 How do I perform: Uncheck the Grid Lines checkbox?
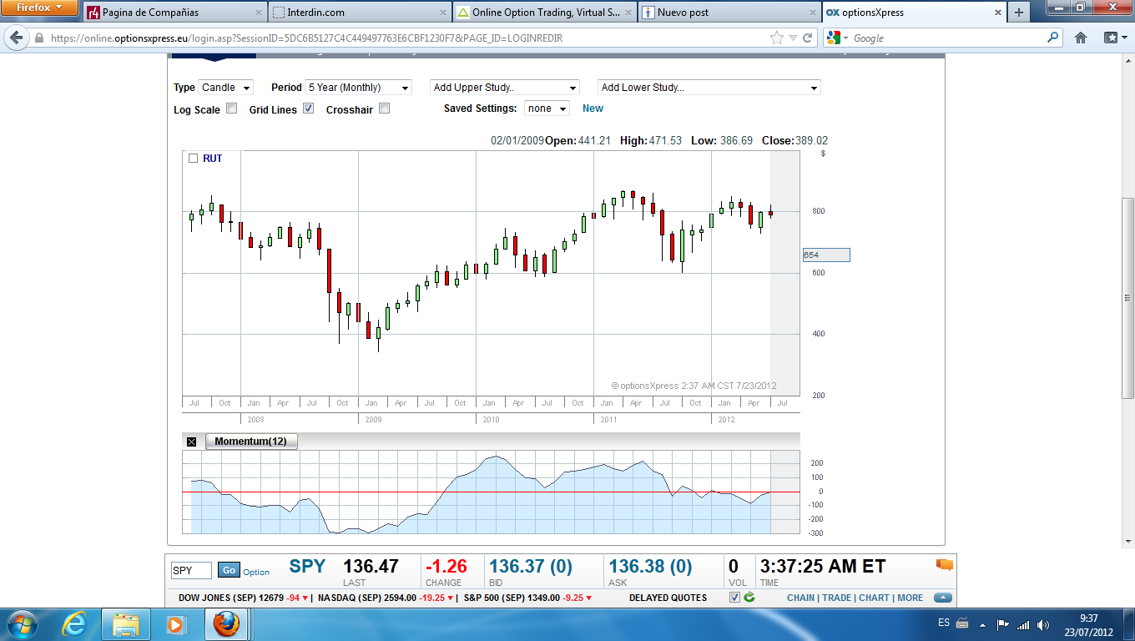coord(308,108)
